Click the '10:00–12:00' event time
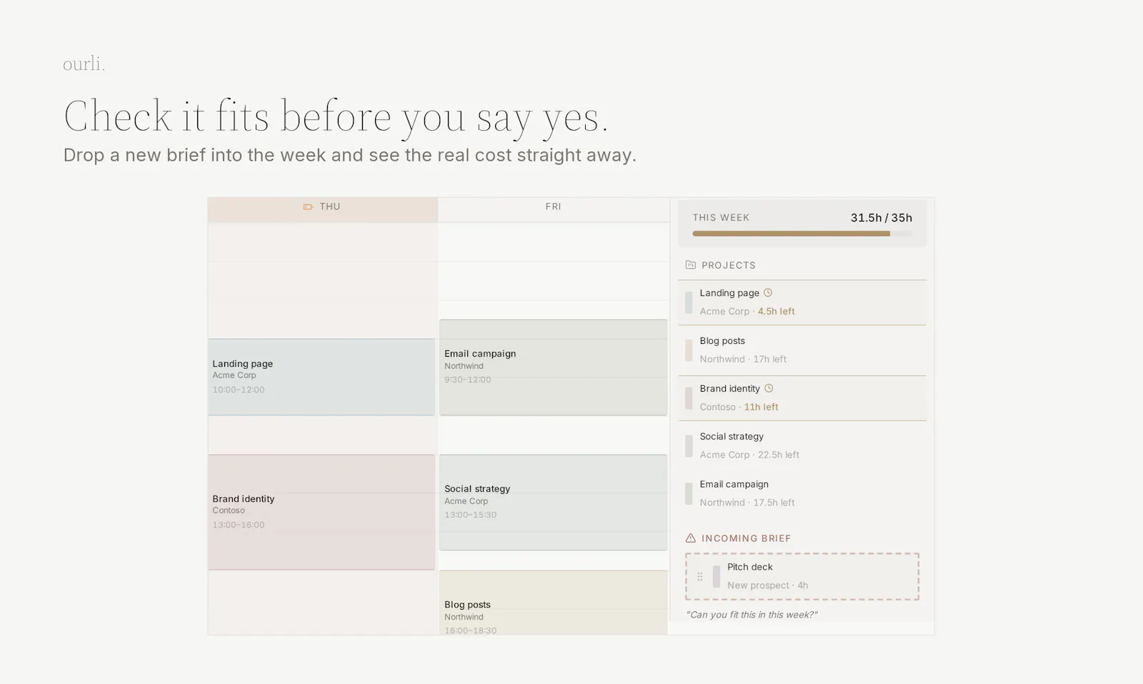This screenshot has height=684, width=1143. 239,390
